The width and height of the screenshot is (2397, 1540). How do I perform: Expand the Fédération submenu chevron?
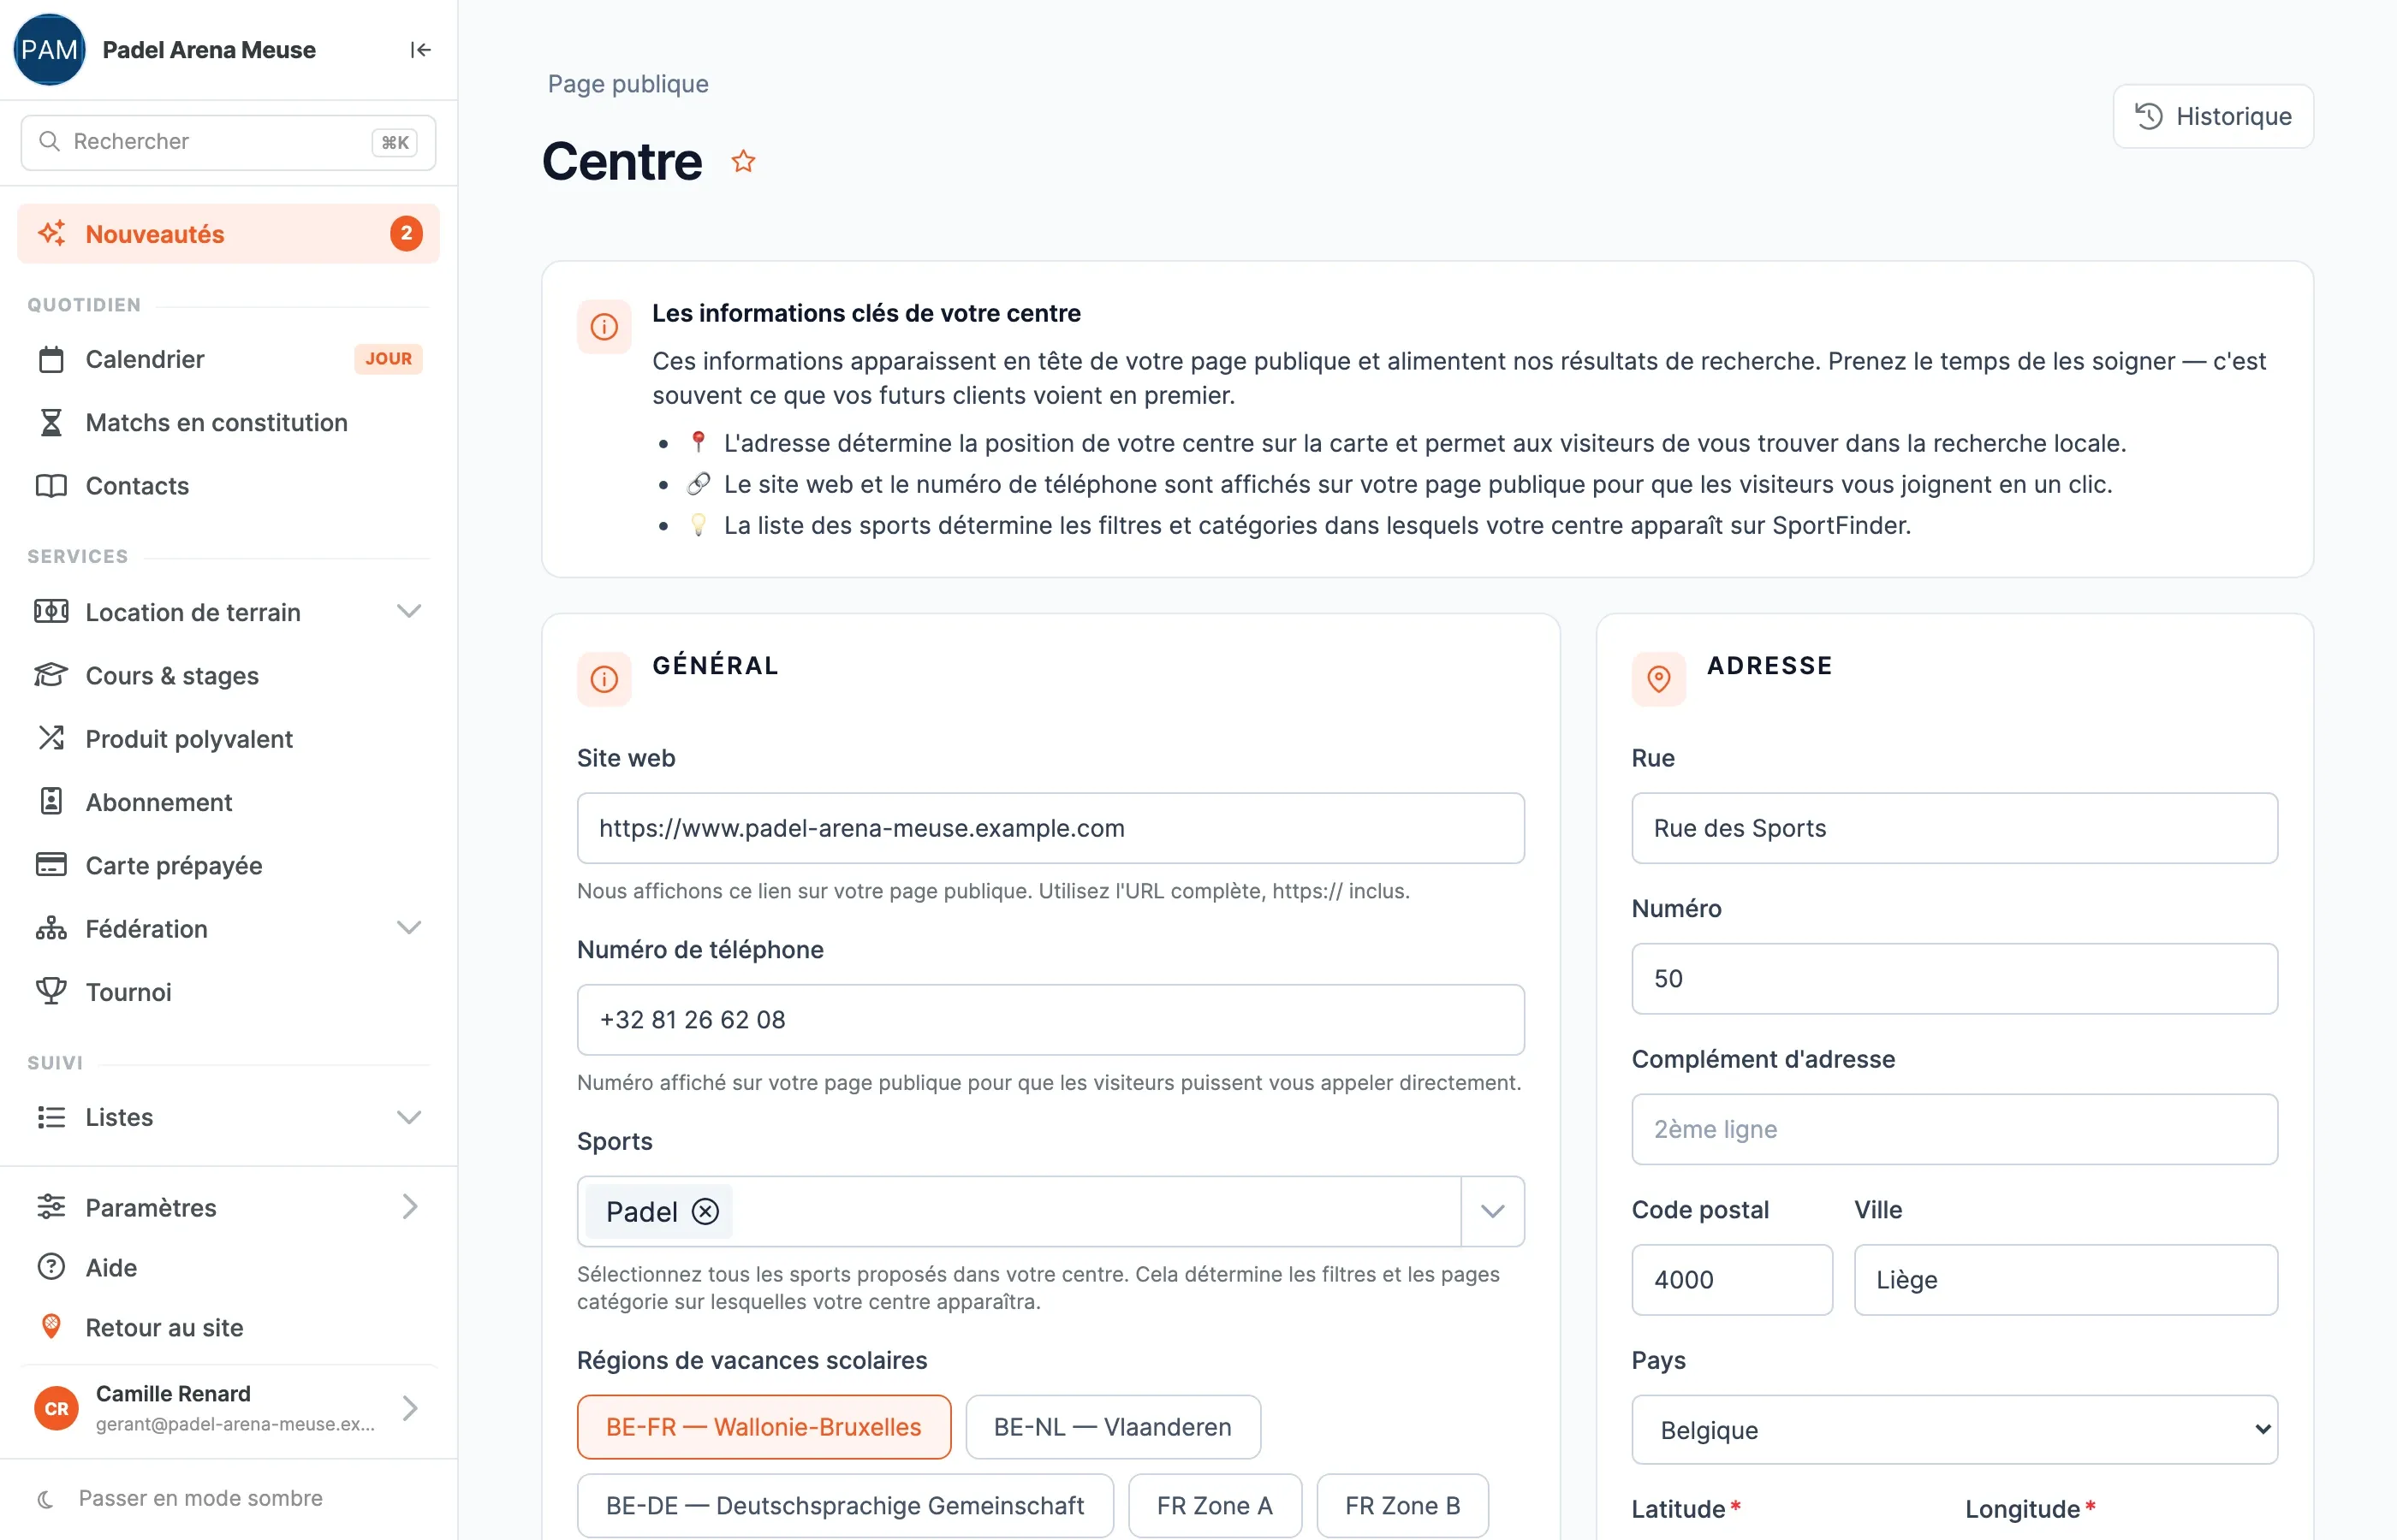pyautogui.click(x=408, y=927)
